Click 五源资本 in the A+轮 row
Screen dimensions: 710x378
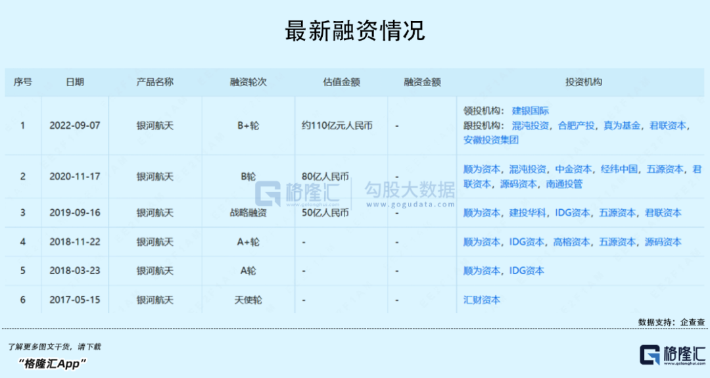[x=617, y=242]
